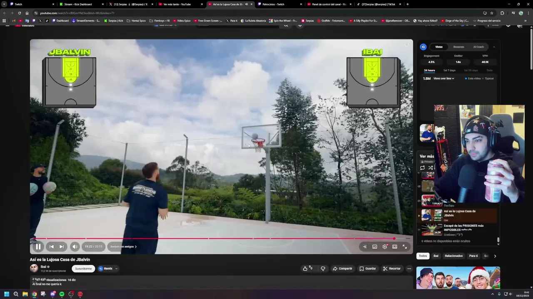Open a new browser tab
The image size is (533, 299).
(x=407, y=4)
